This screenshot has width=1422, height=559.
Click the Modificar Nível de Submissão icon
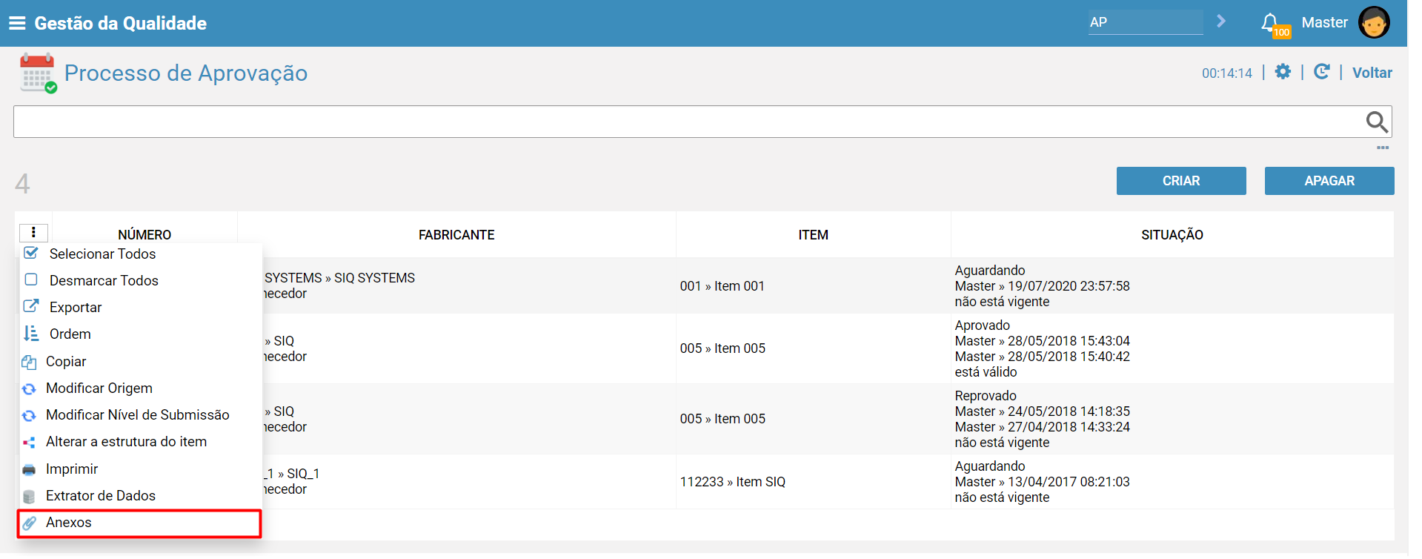point(29,415)
